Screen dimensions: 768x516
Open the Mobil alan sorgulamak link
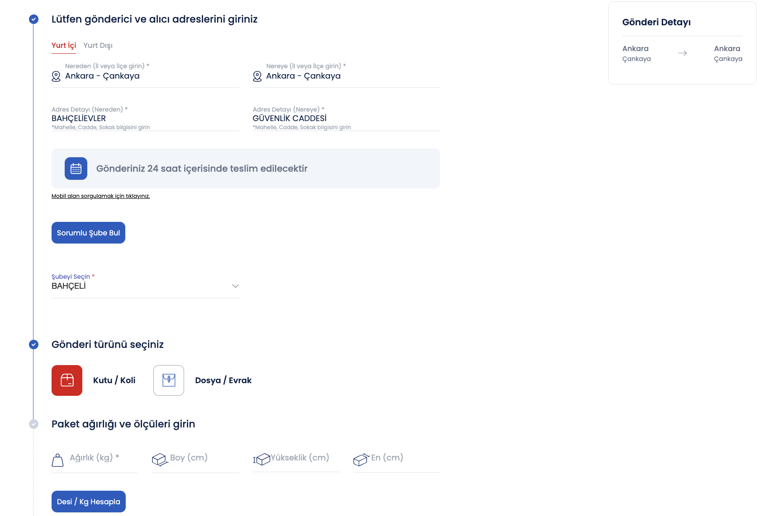tap(100, 196)
